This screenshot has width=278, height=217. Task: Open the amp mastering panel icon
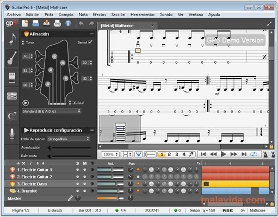coord(12,96)
